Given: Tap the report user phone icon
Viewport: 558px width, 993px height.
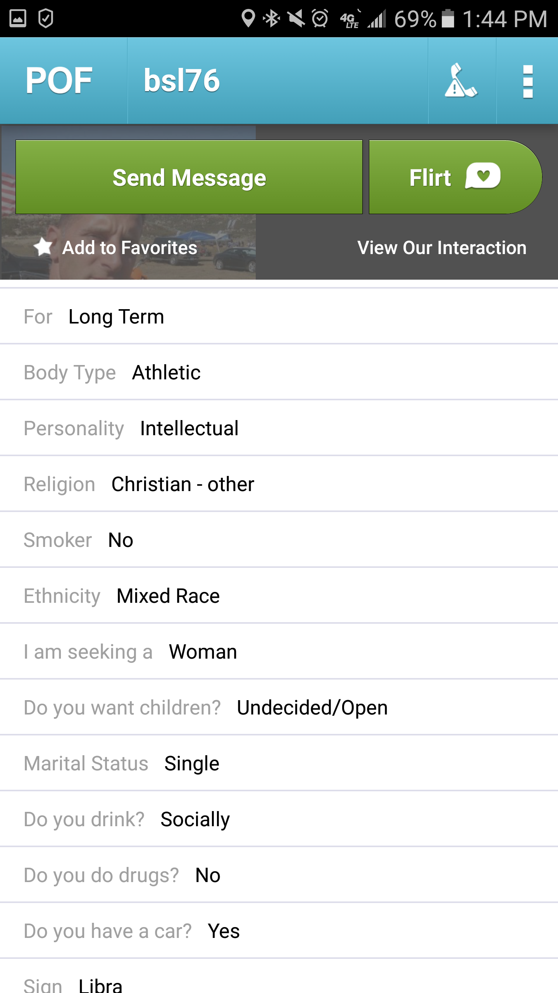Looking at the screenshot, I should [462, 81].
